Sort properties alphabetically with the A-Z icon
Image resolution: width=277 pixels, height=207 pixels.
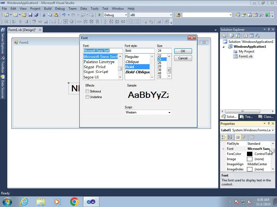pyautogui.click(x=230, y=137)
